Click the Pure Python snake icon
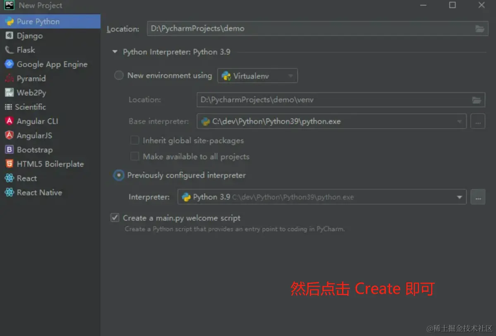 pyautogui.click(x=10, y=21)
